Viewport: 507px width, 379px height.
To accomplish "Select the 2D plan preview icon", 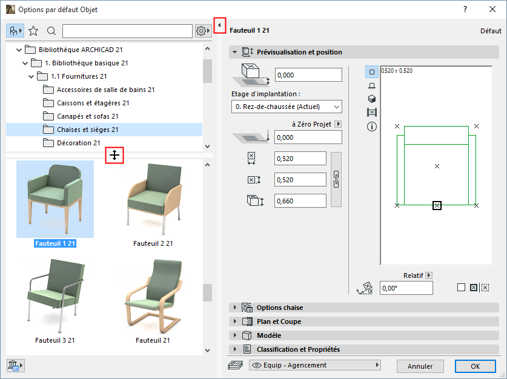I will (x=372, y=71).
